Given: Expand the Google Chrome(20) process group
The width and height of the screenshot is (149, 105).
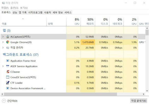Looking at the screenshot, I should pos(3,42).
